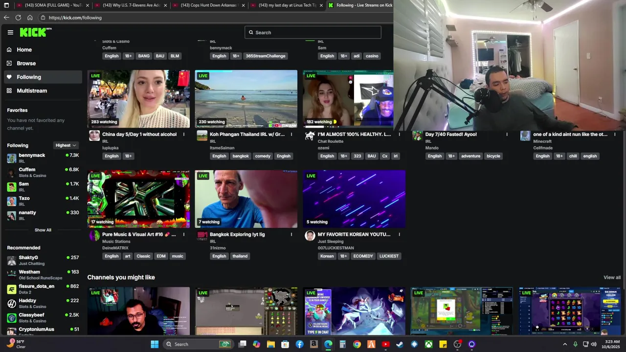Screen dimensions: 626x352
Task: Open options menu for Koh Phangan stream
Action: tap(291, 134)
